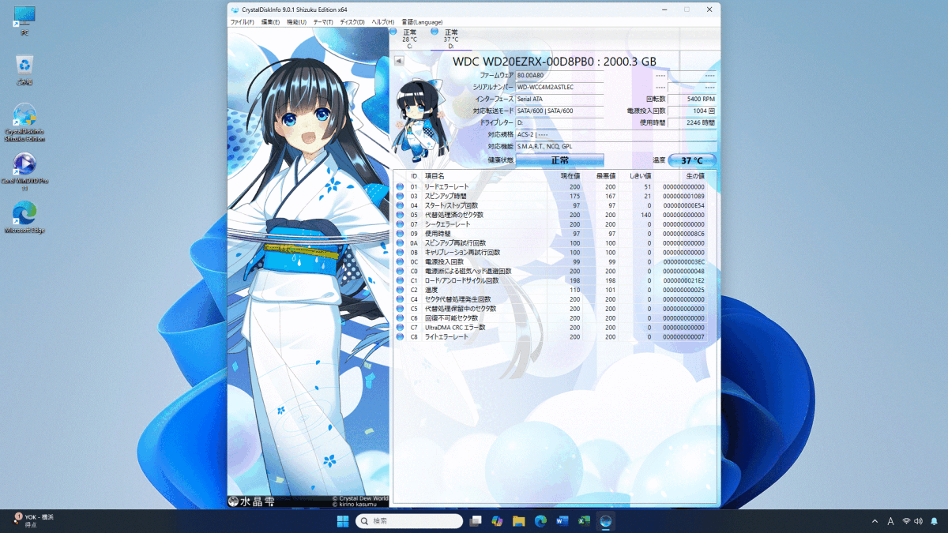Click the status orb for 0C 電源投入回数

coord(400,262)
